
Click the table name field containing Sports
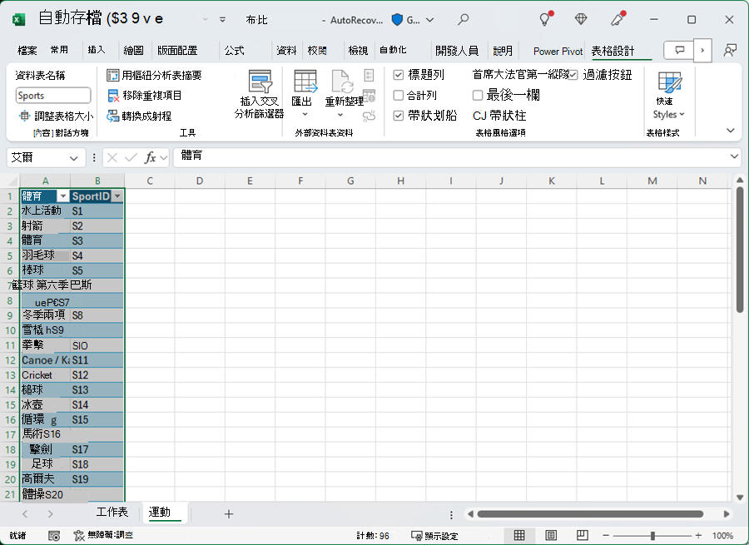tap(53, 96)
